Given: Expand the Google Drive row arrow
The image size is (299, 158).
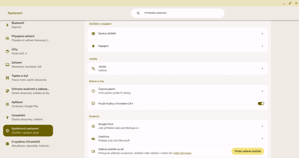Looking at the screenshot, I should (262, 126).
